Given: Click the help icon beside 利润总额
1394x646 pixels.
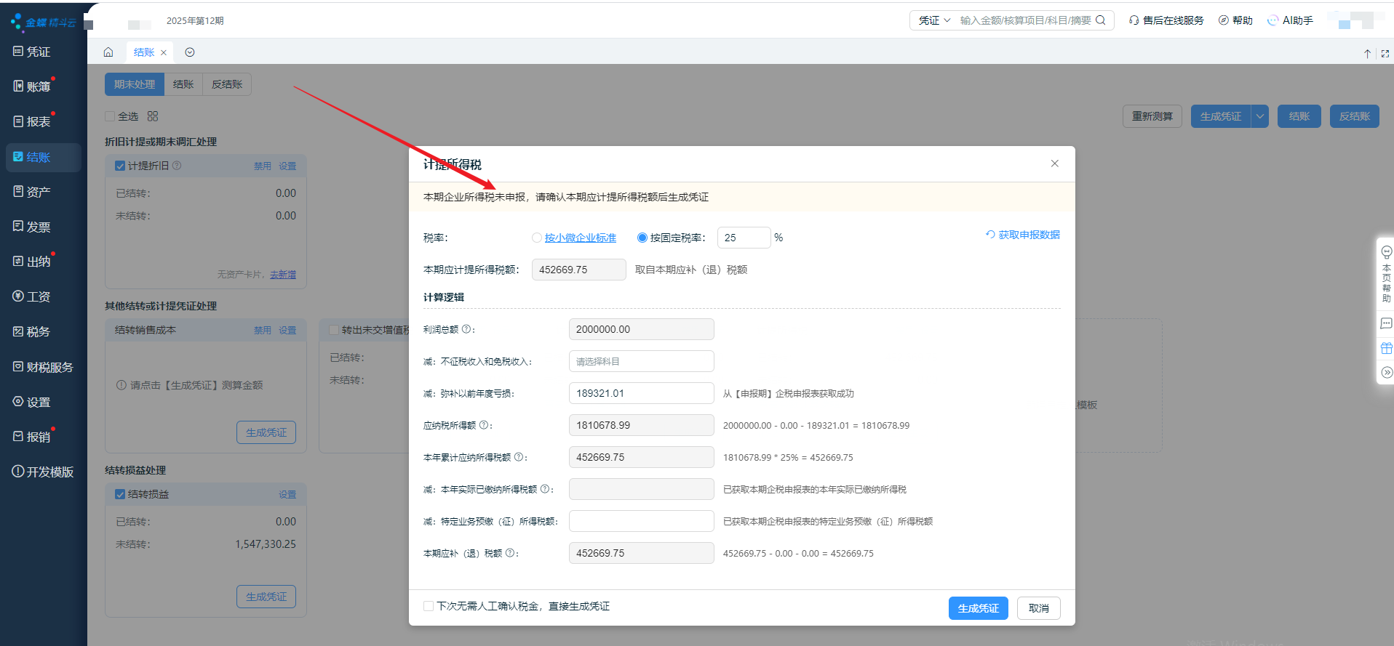Looking at the screenshot, I should (466, 329).
